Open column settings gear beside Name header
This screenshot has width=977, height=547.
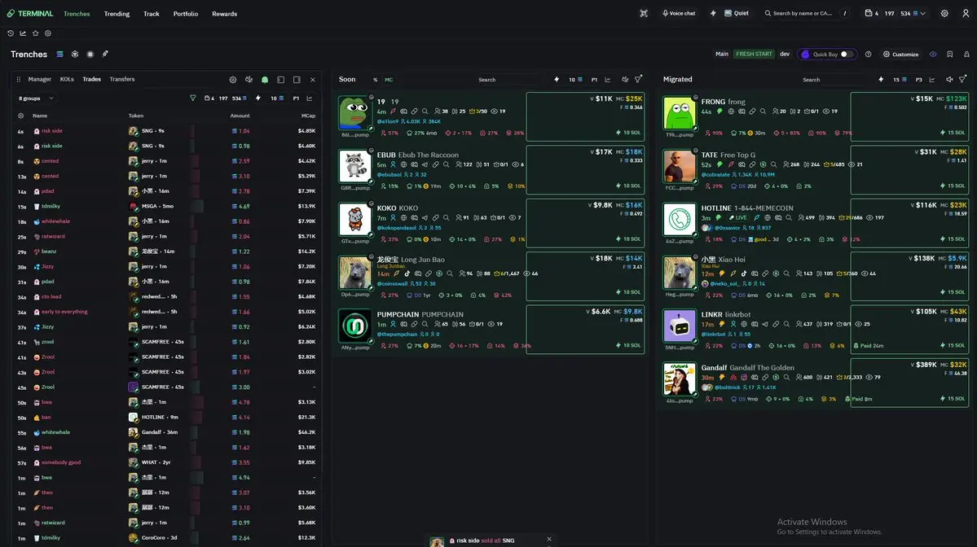coord(20,116)
